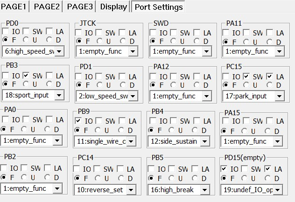
Task: Disable the LA checkbox in PC15
Action: (270, 76)
